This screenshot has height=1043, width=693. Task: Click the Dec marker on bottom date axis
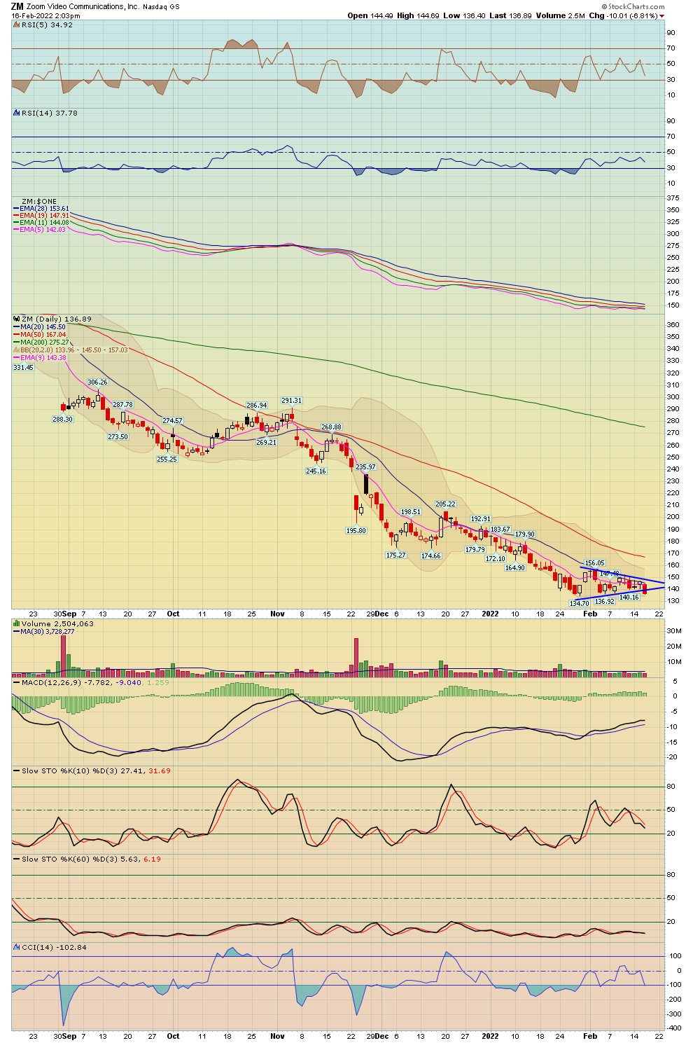coord(381,1036)
